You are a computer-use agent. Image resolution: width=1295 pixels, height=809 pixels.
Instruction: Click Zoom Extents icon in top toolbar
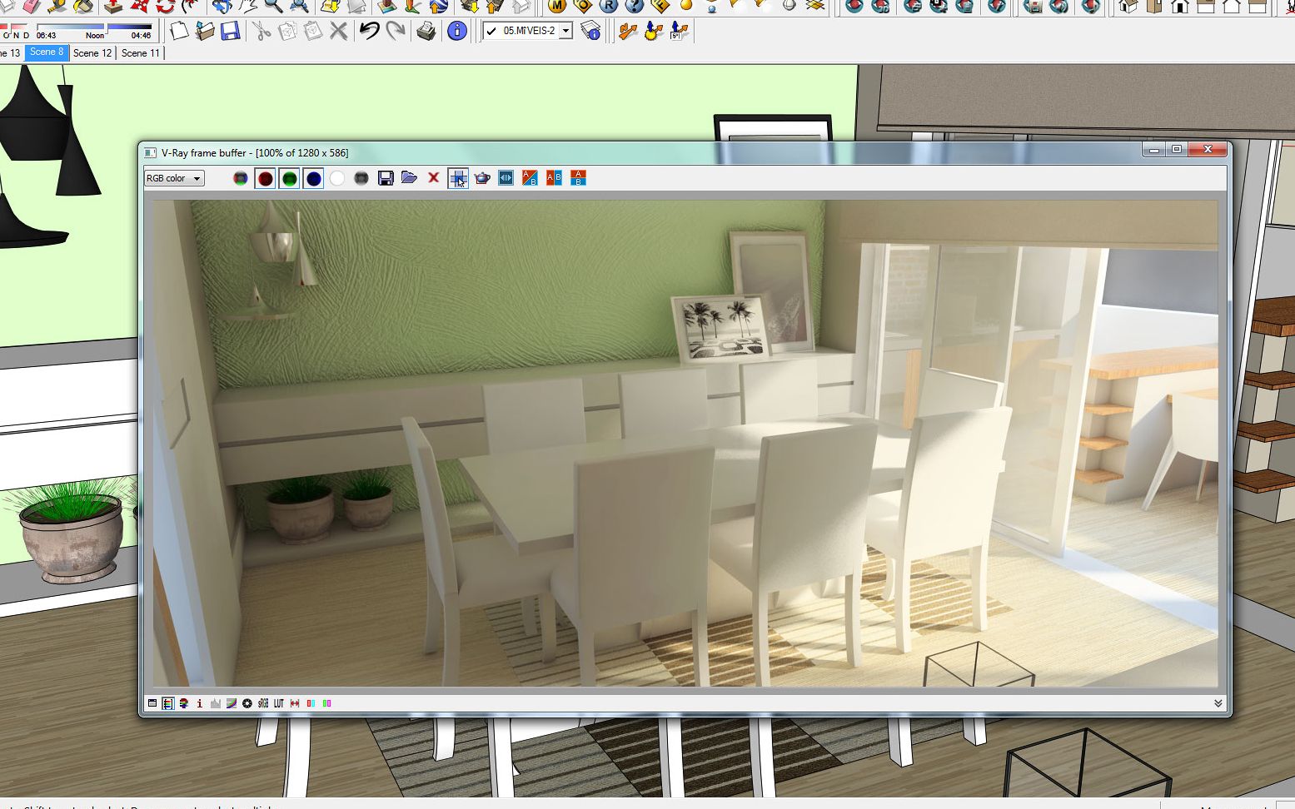(299, 6)
